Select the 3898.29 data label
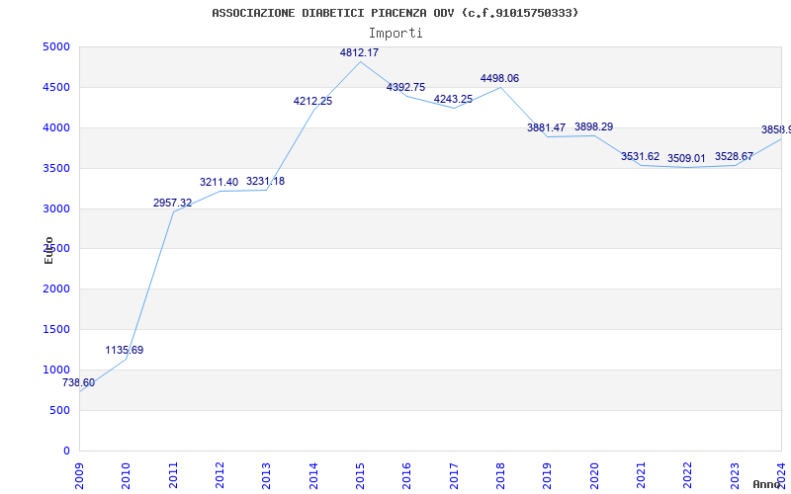Viewport: 791px width, 494px height. coord(594,126)
